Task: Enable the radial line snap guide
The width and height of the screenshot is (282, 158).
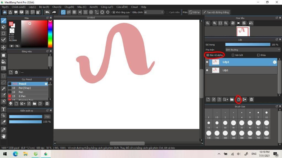Action: 85,12
